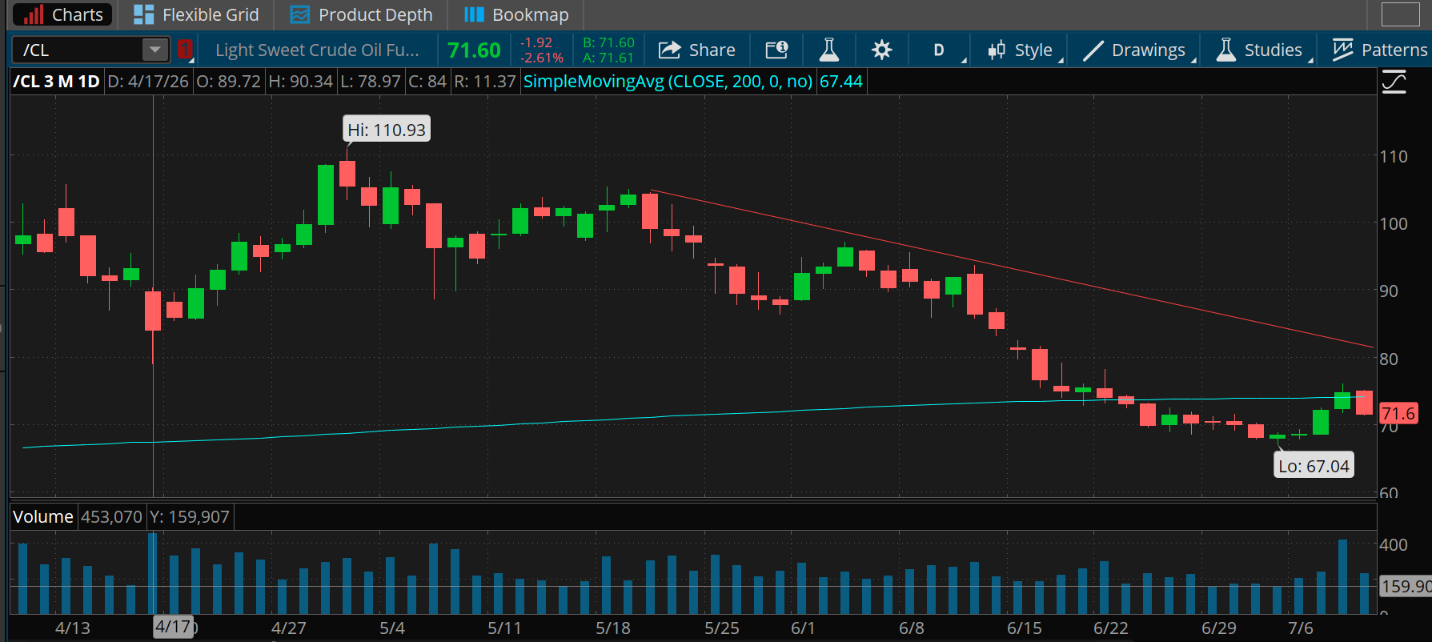Click the red symbol link indicator icon
1432x642 pixels.
point(185,50)
